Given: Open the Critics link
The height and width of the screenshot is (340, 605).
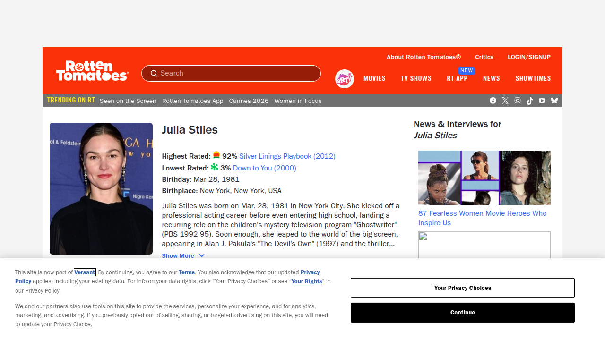Looking at the screenshot, I should (484, 57).
